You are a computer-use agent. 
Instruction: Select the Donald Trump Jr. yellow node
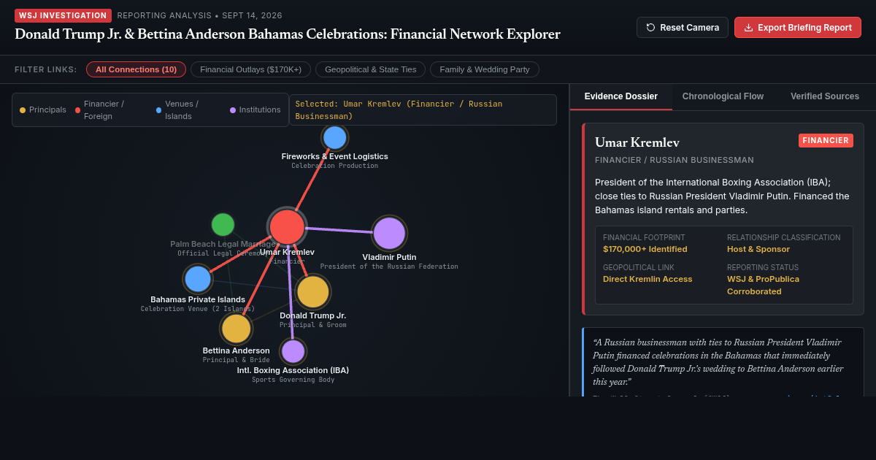(313, 292)
